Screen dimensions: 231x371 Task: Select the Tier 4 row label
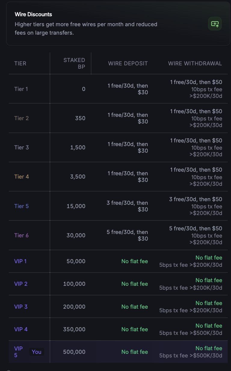[x=21, y=176]
